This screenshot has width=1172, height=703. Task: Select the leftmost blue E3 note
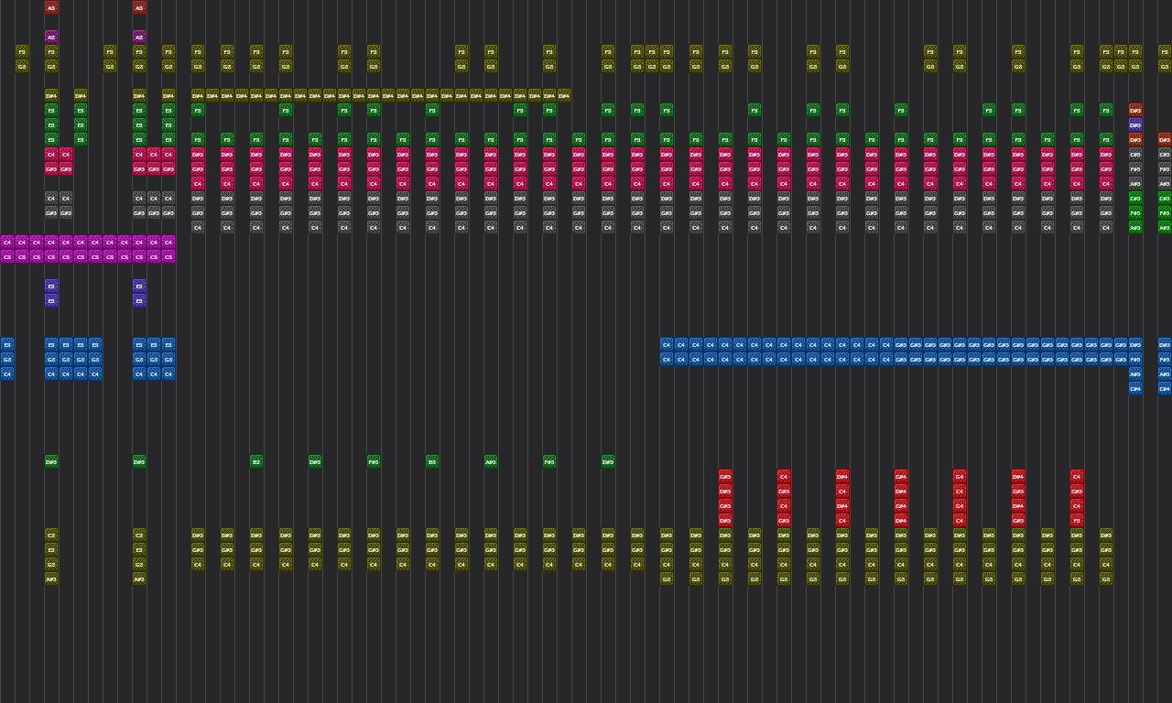[7, 344]
